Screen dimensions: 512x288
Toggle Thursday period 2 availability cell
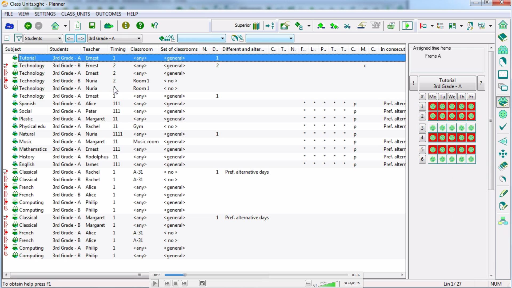pos(462,116)
